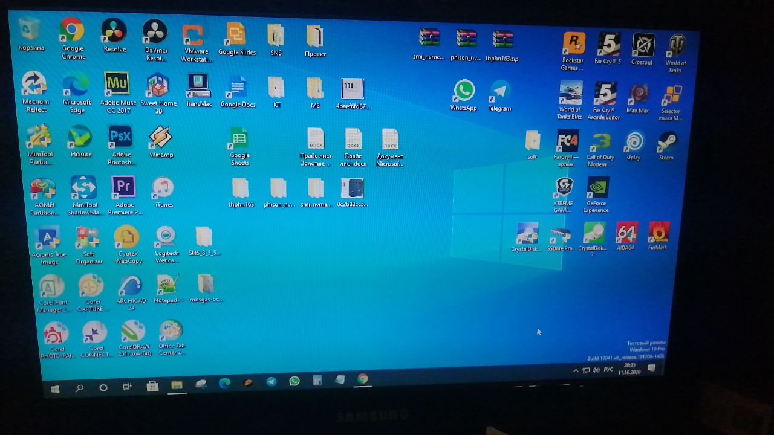Launch the AIDA64 shortcut
Image resolution: width=774 pixels, height=435 pixels.
click(625, 236)
